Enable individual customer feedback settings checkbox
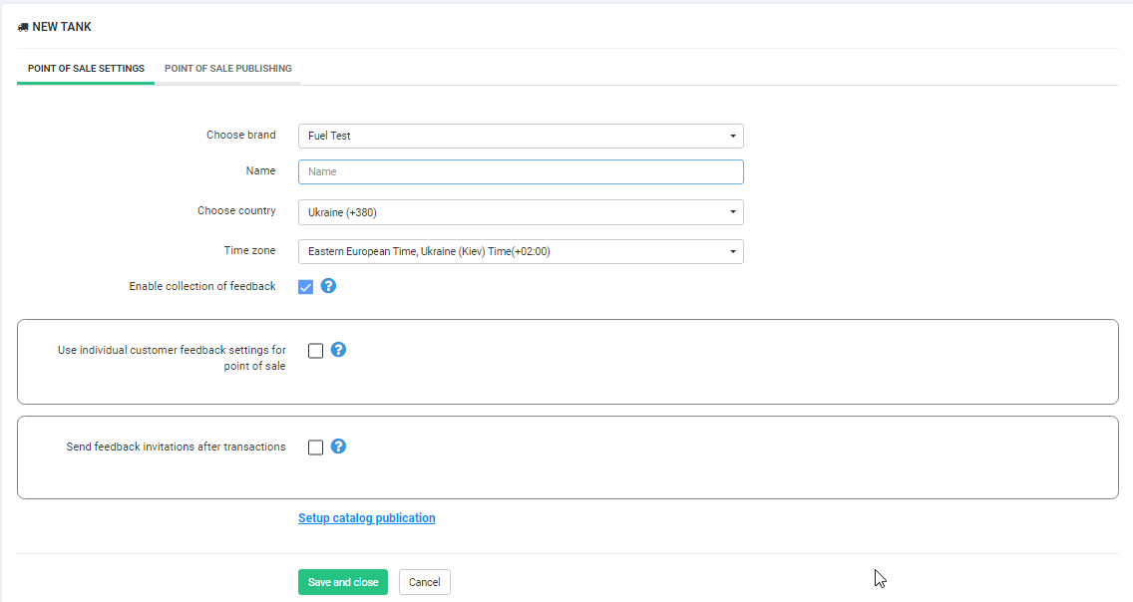 click(316, 351)
